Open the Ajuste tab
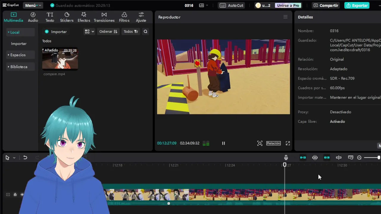 (x=141, y=17)
